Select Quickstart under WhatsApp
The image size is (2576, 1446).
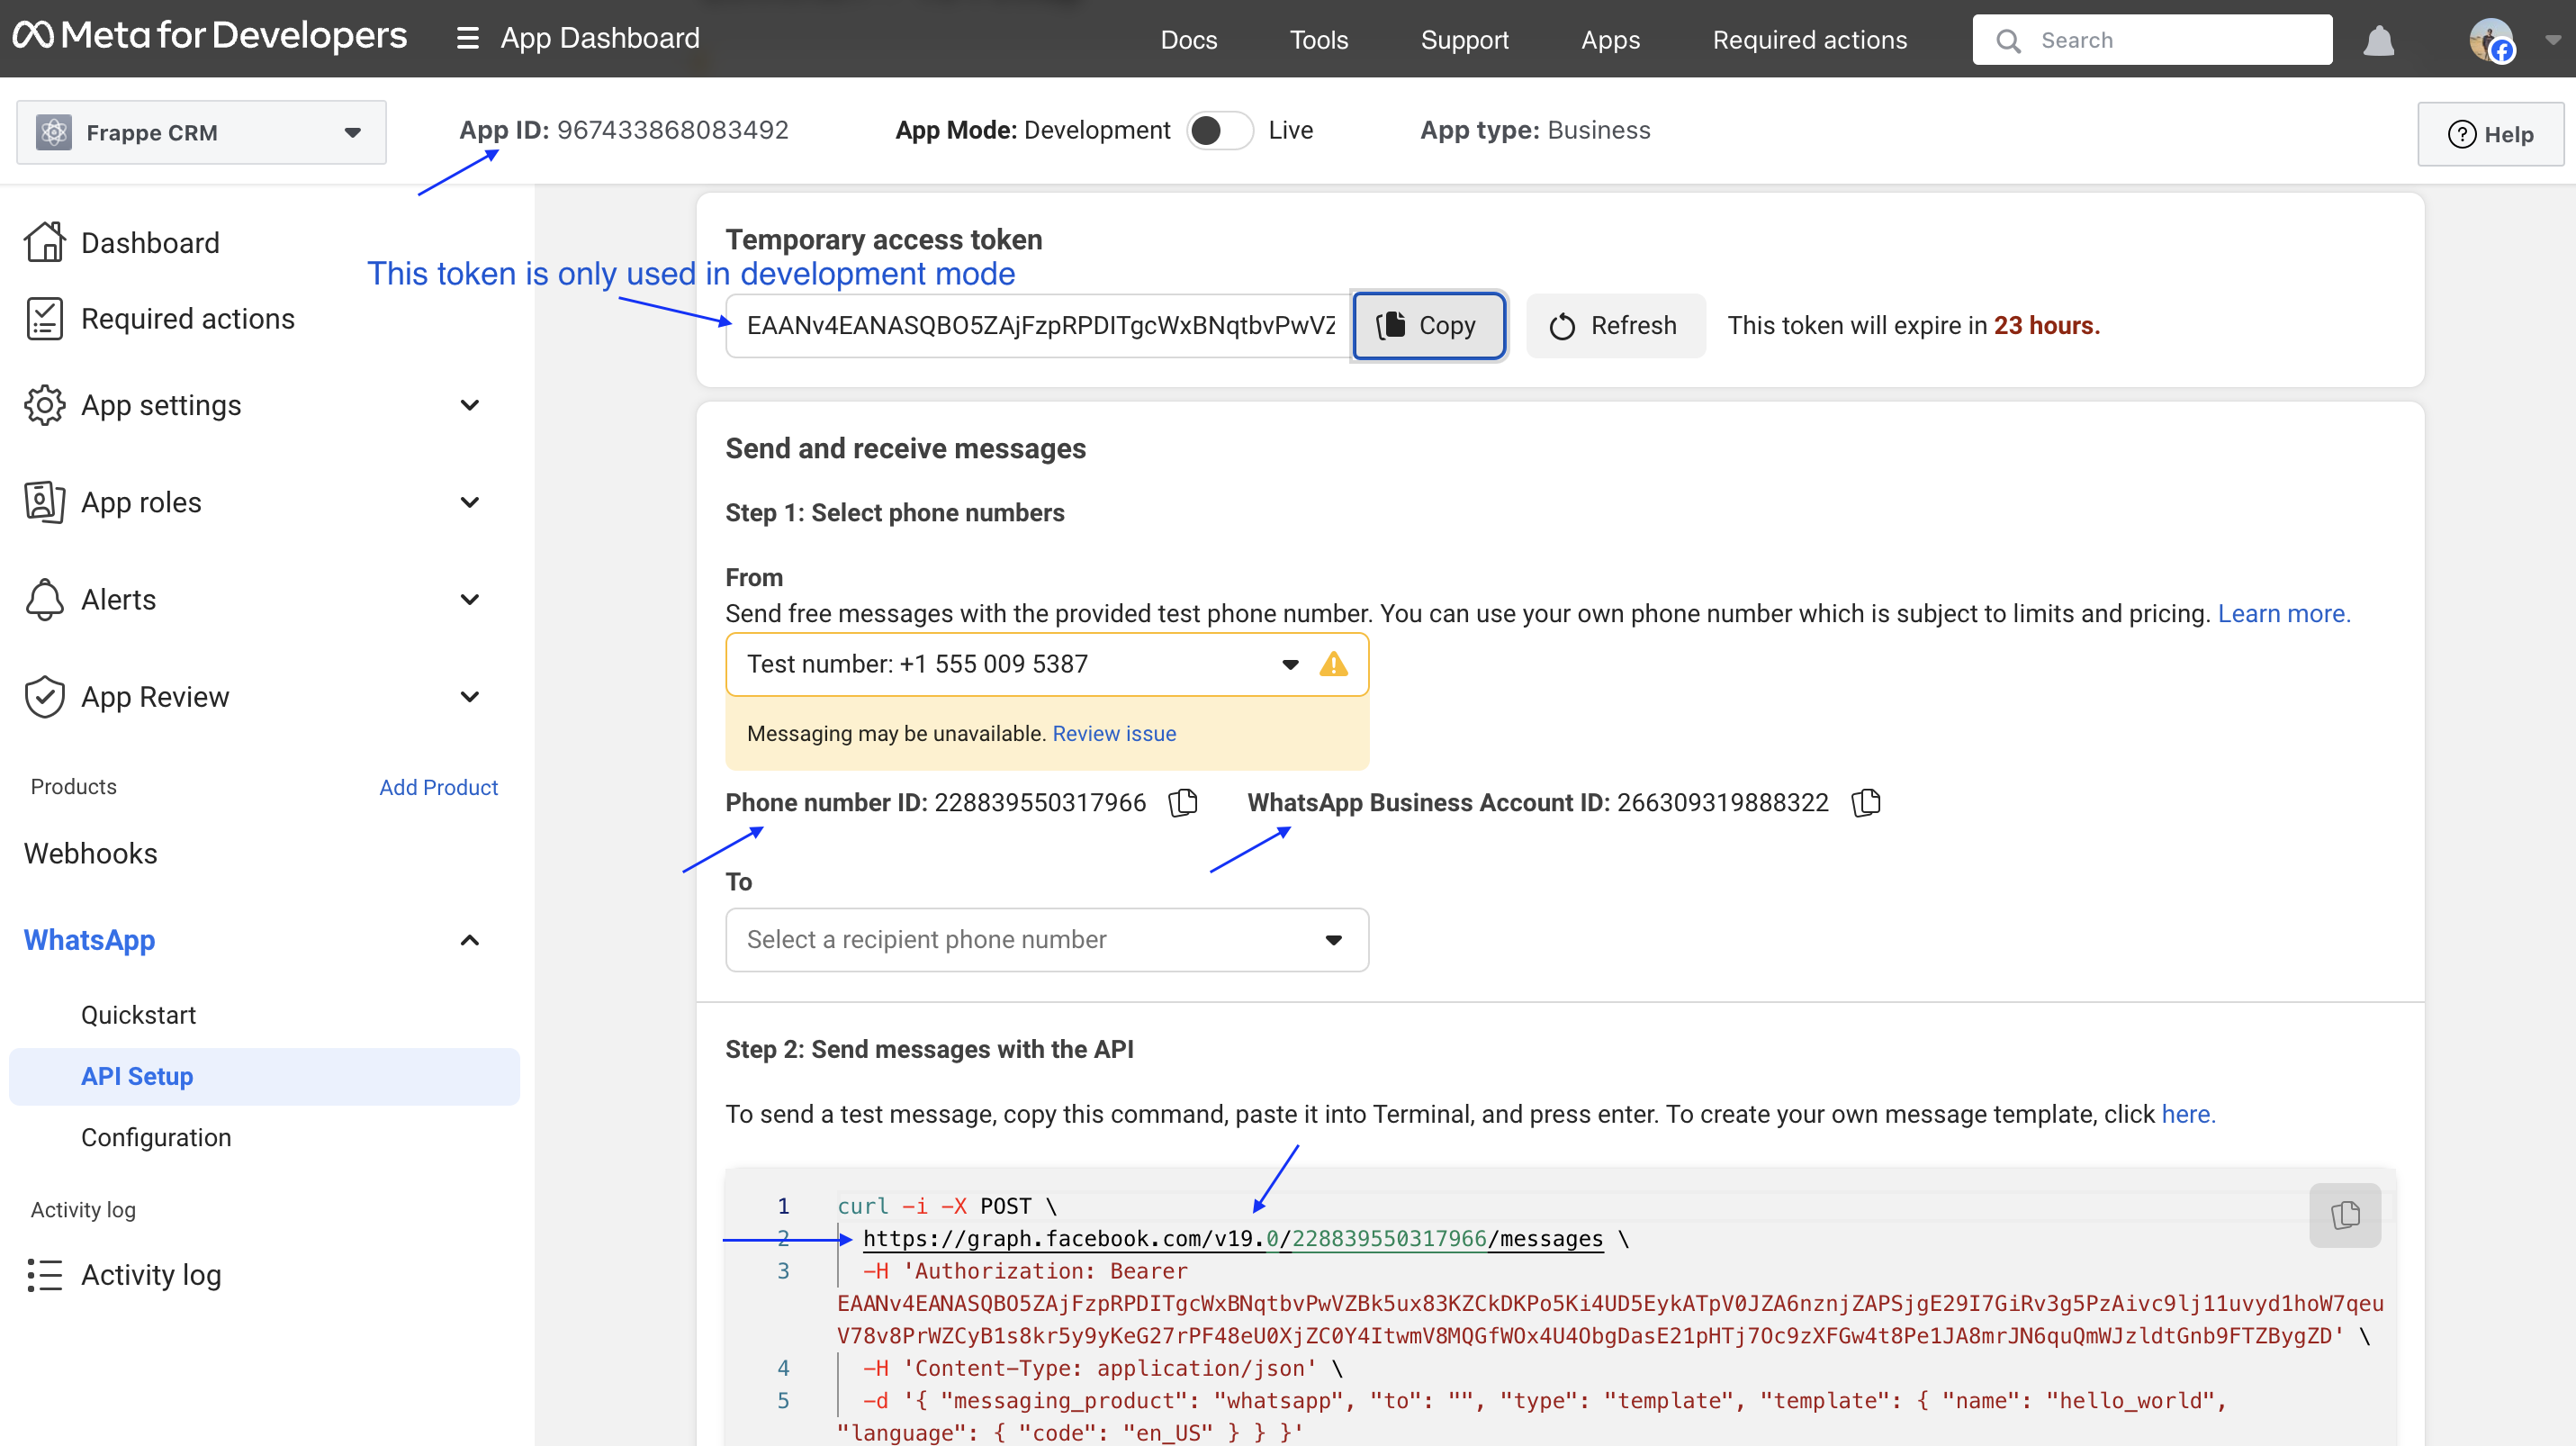click(138, 1015)
